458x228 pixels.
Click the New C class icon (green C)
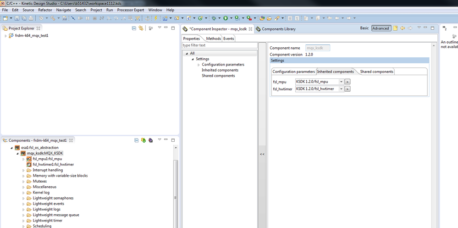click(x=200, y=18)
